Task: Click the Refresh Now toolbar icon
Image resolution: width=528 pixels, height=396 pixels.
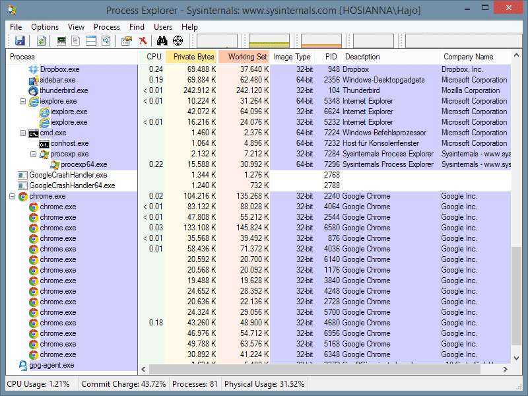Action: 41,41
